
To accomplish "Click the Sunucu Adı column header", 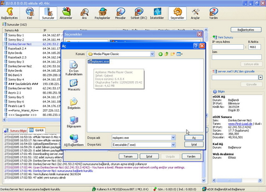I will point(22,30).
